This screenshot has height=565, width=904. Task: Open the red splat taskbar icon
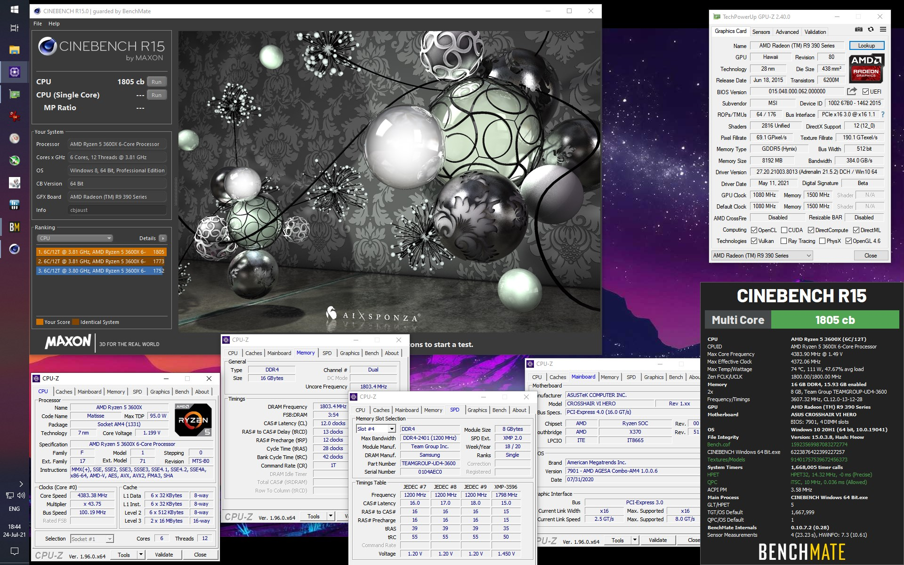click(x=14, y=116)
